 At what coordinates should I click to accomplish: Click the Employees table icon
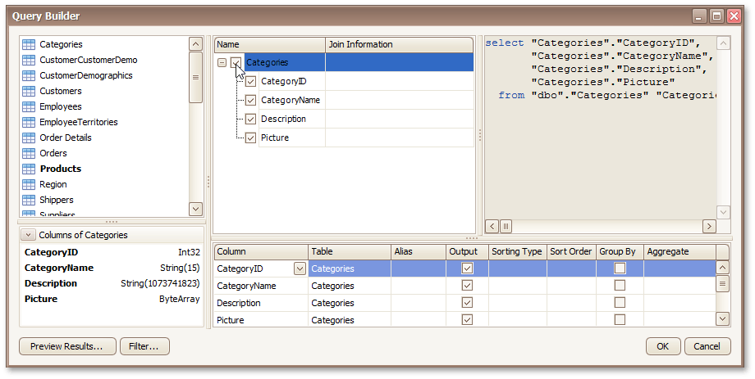29,106
